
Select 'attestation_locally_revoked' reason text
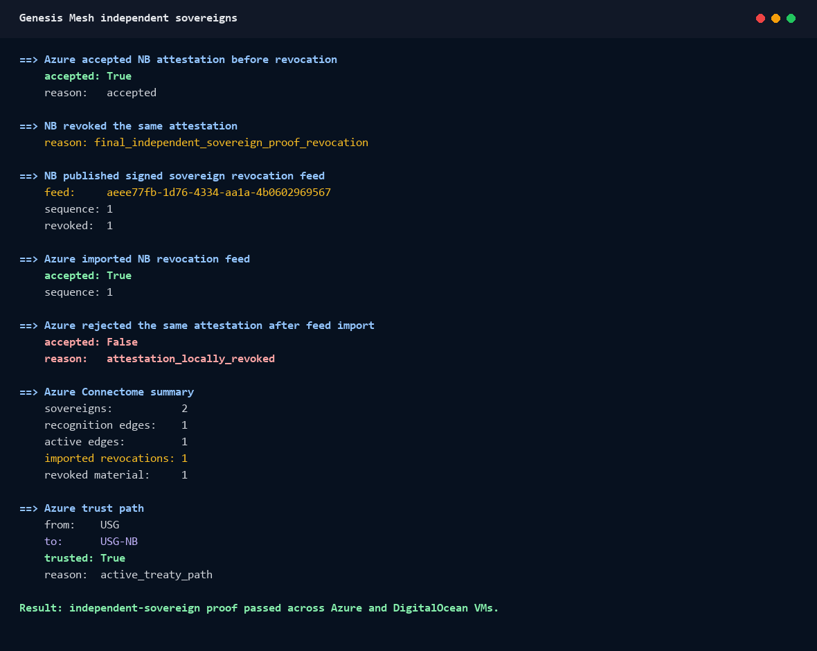click(x=190, y=359)
